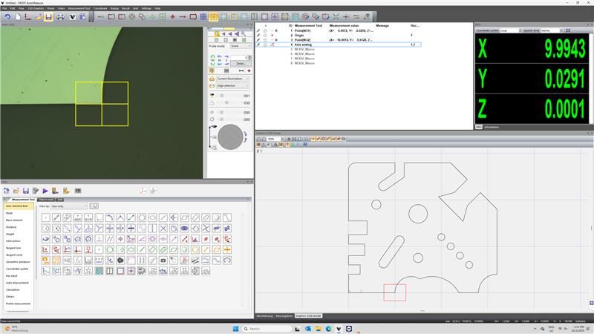This screenshot has width=594, height=334.
Task: Toggle the star on Point[NO1] row
Action: [x=265, y=30]
